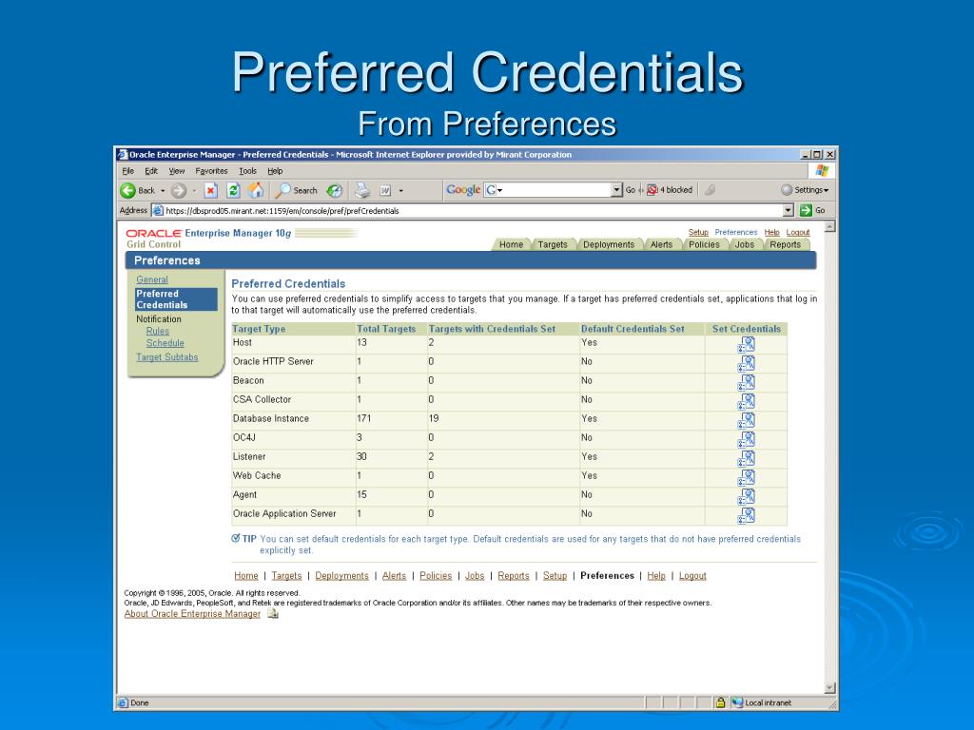Set credentials icon for Host row
Screen dimensions: 974x730
point(746,344)
